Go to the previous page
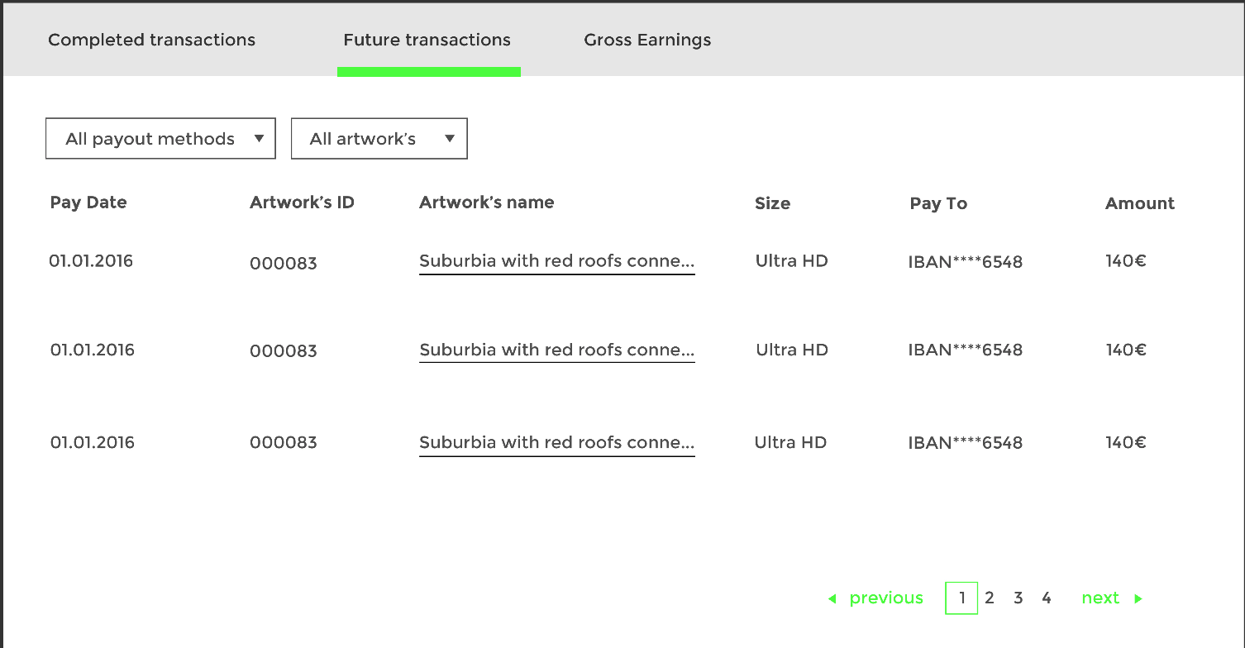Image resolution: width=1245 pixels, height=648 pixels. coord(885,598)
